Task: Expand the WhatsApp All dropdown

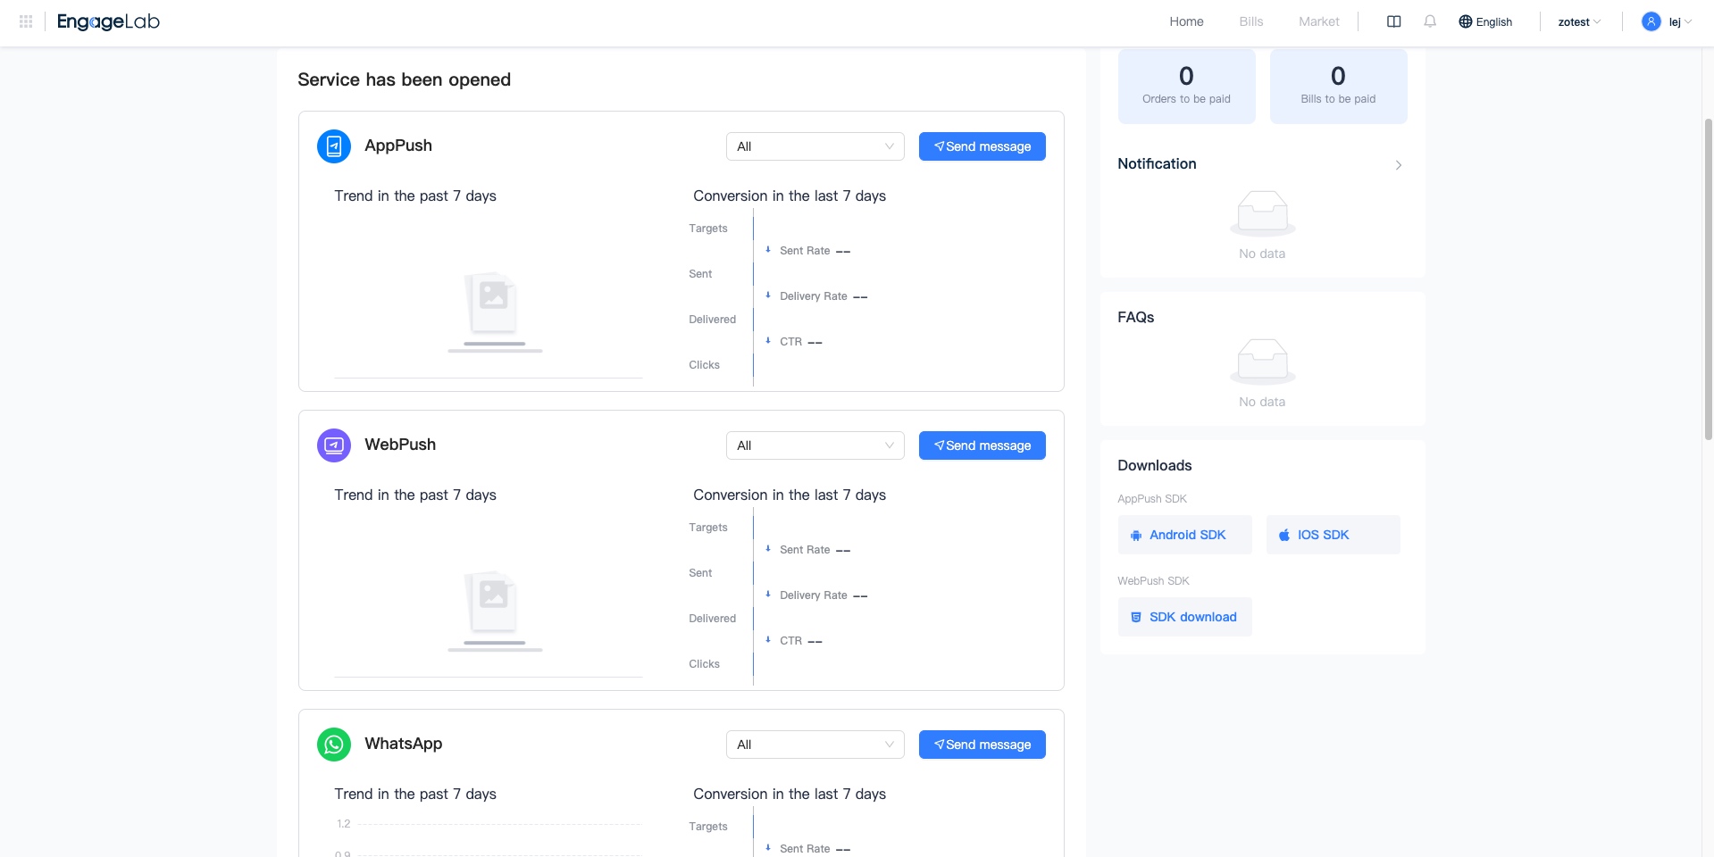Action: click(815, 745)
